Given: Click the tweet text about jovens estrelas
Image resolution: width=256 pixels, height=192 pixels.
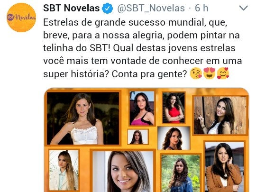Looking at the screenshot, I should (x=143, y=48).
